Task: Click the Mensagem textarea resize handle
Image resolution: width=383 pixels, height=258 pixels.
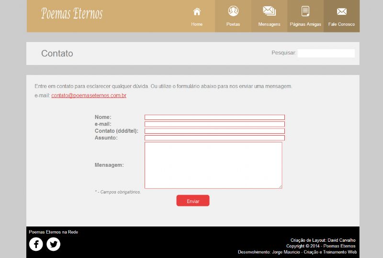Action: [x=281, y=186]
